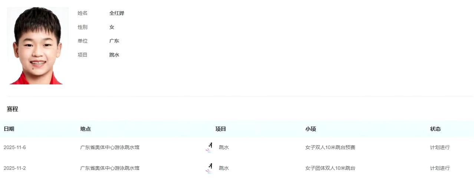Click the 2025-11-2 date cell
Image resolution: width=474 pixels, height=187 pixels.
(15, 168)
